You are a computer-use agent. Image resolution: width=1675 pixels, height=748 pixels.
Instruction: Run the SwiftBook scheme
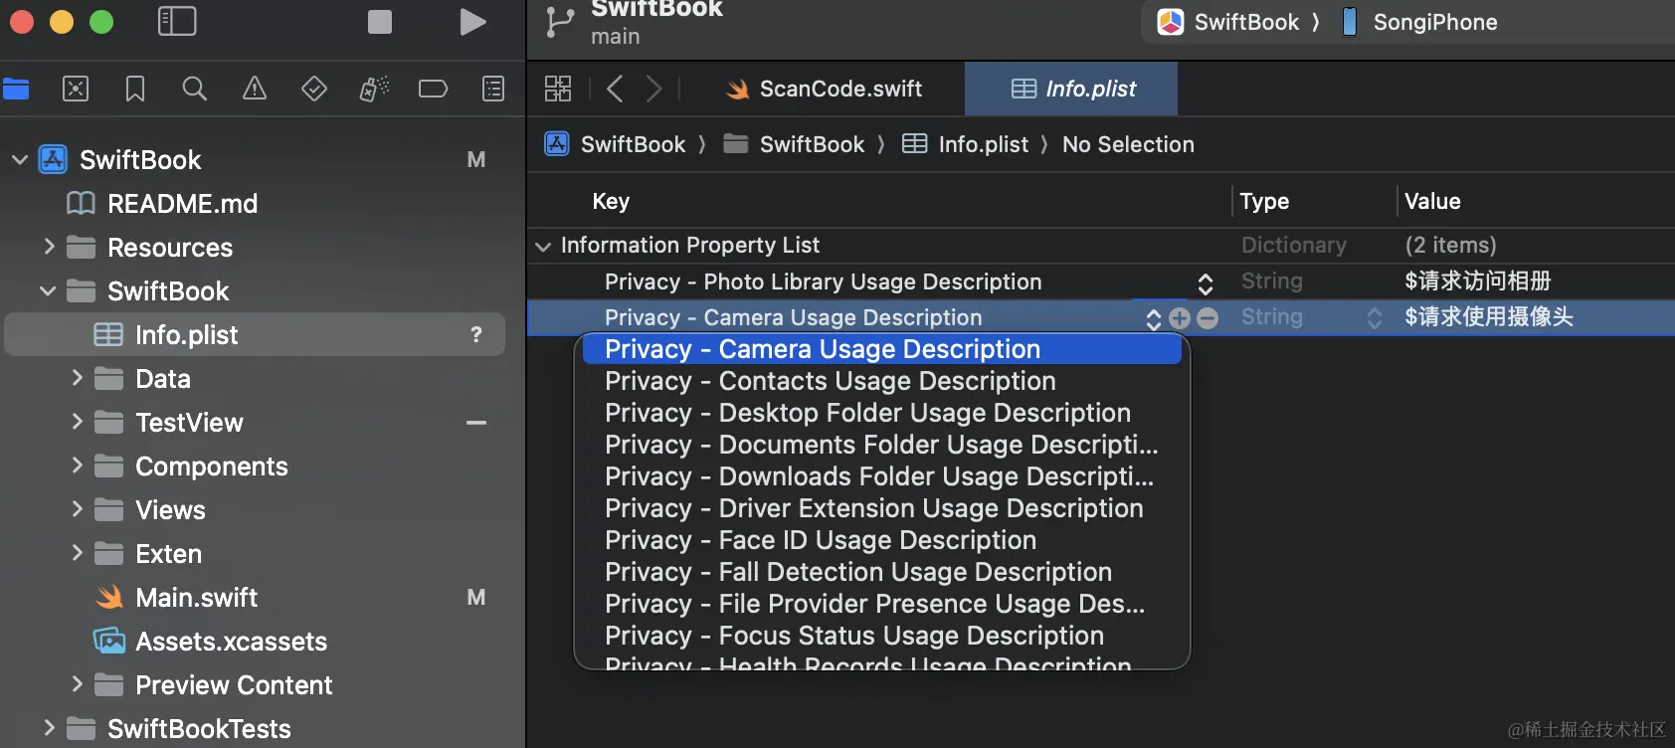(473, 22)
